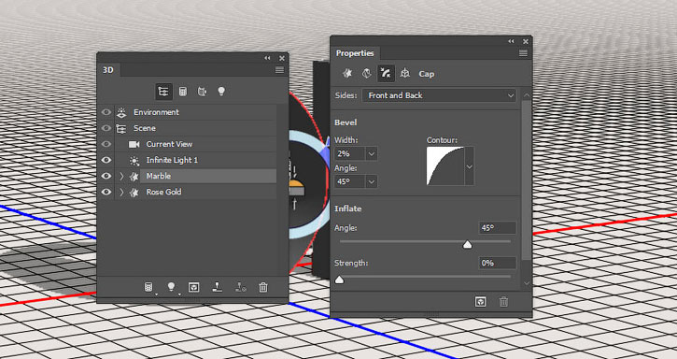Add new mesh object in 3D panel footer
Viewport: 677px width, 359px height.
[x=148, y=287]
